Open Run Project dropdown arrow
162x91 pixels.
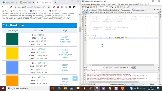123,7
